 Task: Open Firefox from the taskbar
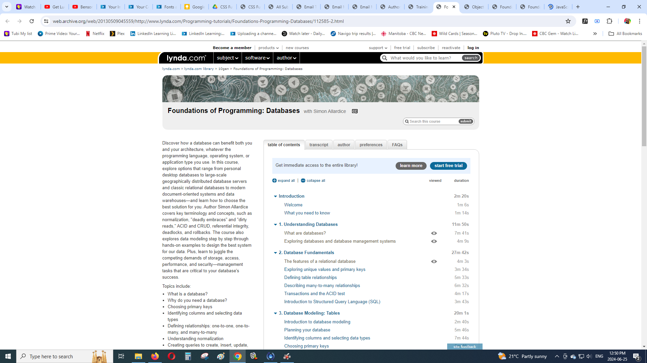pos(155,356)
